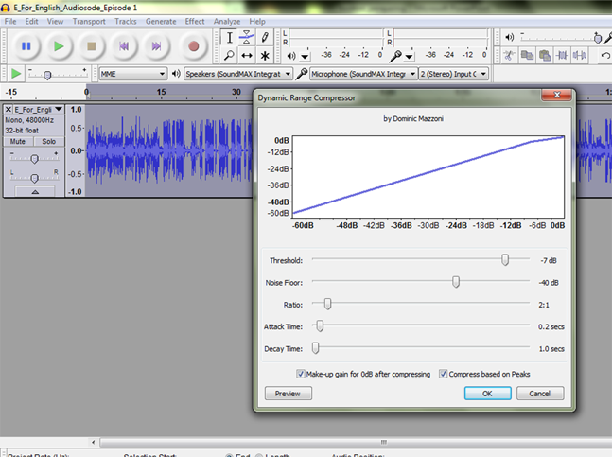Open the Microphone input device dropdown
The width and height of the screenshot is (612, 457).
[364, 74]
